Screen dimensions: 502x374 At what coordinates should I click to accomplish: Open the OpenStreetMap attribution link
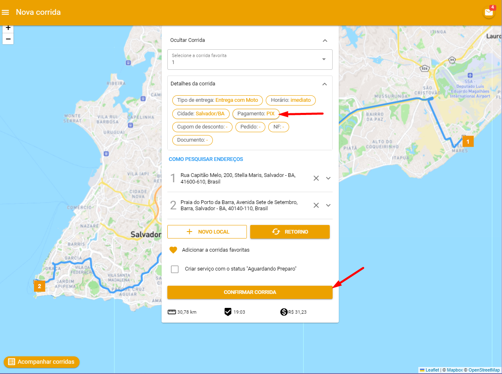click(x=484, y=370)
